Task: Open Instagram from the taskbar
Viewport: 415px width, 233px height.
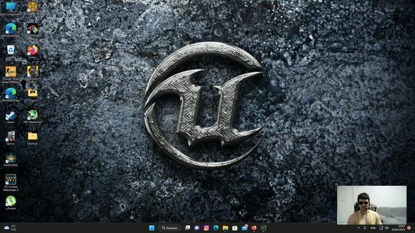Action: pyautogui.click(x=206, y=228)
